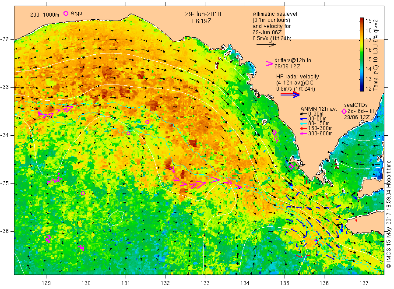This screenshot has height=289, width=394.
Task: Click the HF radar red-blue scale arrow
Action: (x=290, y=95)
